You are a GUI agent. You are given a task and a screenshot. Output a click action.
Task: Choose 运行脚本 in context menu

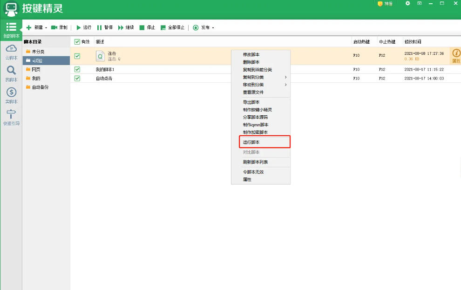(261, 142)
